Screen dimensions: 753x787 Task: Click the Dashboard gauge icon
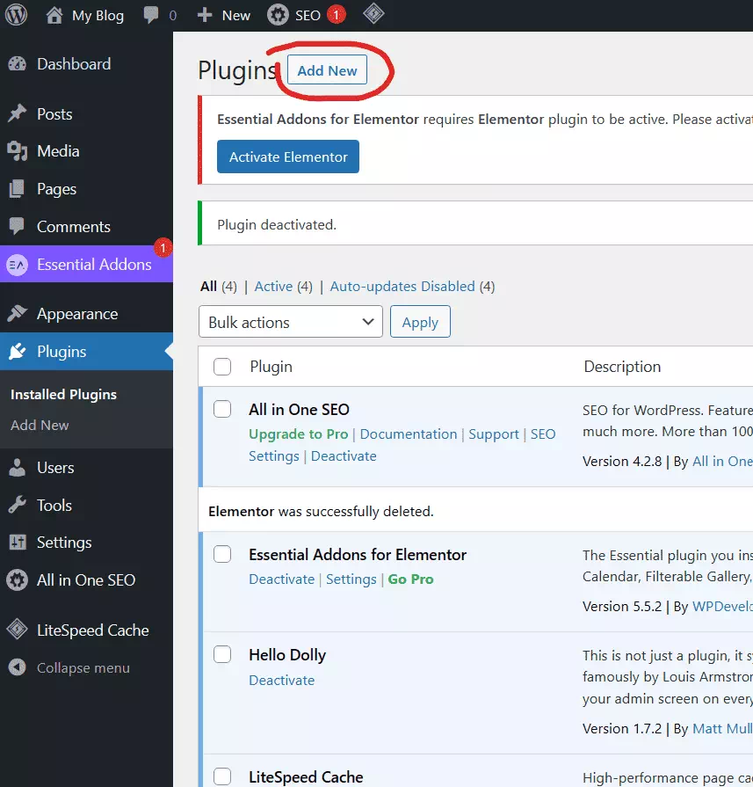(18, 63)
